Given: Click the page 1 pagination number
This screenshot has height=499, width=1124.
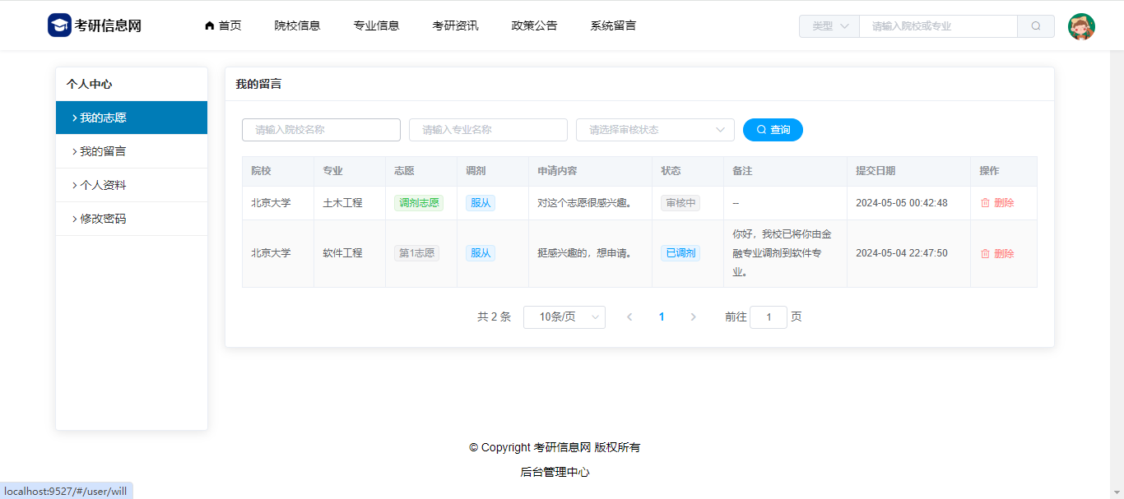Looking at the screenshot, I should (x=662, y=317).
